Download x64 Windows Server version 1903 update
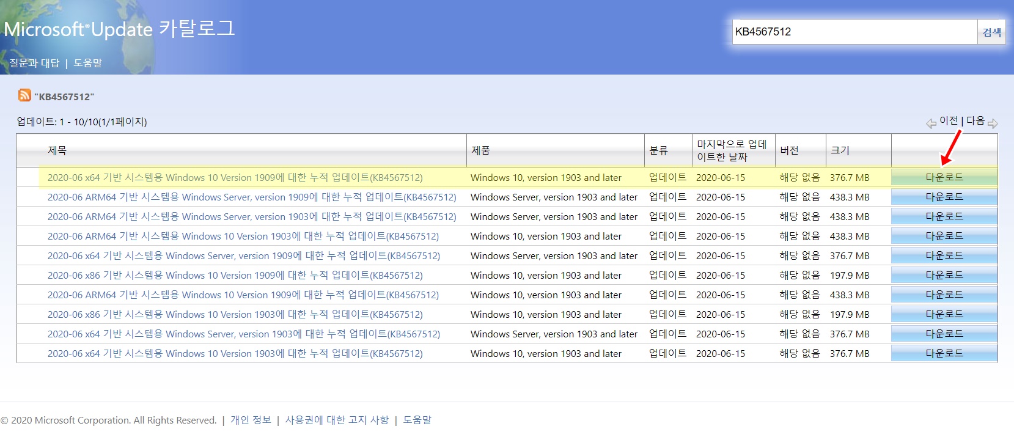1014x437 pixels. tap(944, 334)
